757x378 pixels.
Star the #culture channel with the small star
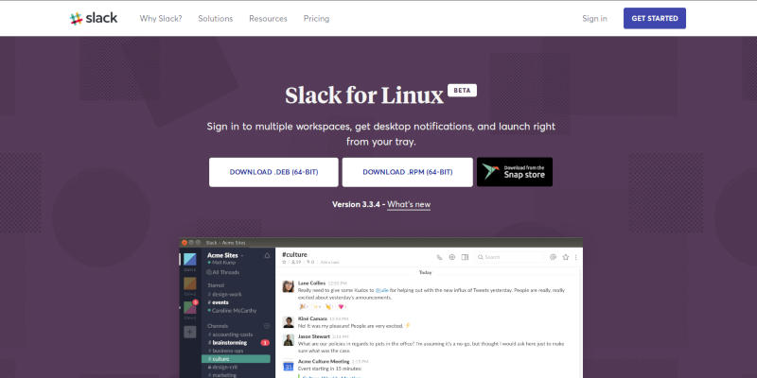tap(285, 263)
